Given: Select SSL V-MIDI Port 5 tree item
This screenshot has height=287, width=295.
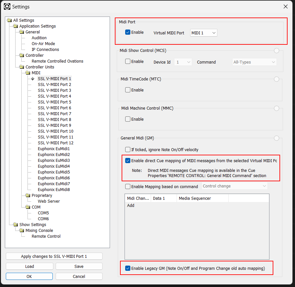Looking at the screenshot, I should (x=54, y=102).
